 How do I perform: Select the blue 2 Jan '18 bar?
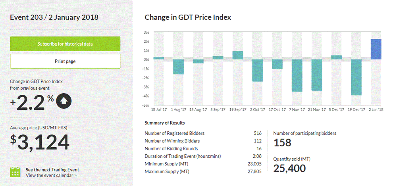[x=376, y=49]
